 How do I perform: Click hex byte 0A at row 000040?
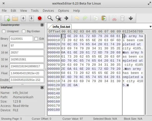63,52
